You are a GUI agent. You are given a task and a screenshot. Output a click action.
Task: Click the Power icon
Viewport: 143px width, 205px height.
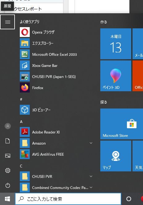pos(8,185)
